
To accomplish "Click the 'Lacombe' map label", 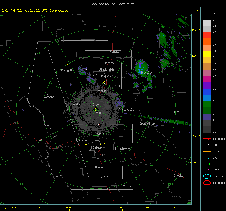I will 108,63.
